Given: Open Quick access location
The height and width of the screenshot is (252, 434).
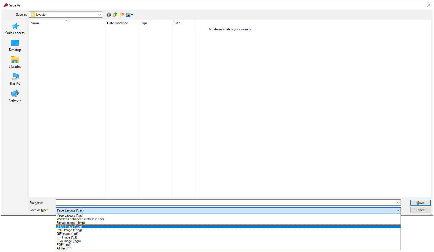Looking at the screenshot, I should (x=15, y=29).
